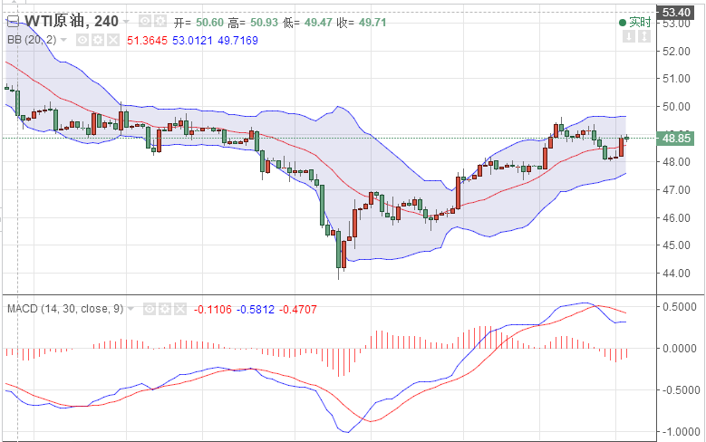The height and width of the screenshot is (442, 706).
Task: Toggle visibility eye for the WTI原油 series
Action: click(145, 21)
